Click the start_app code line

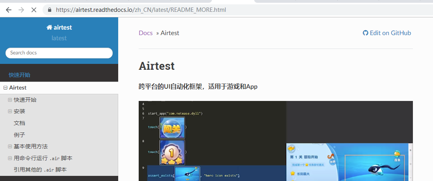tap(175, 114)
